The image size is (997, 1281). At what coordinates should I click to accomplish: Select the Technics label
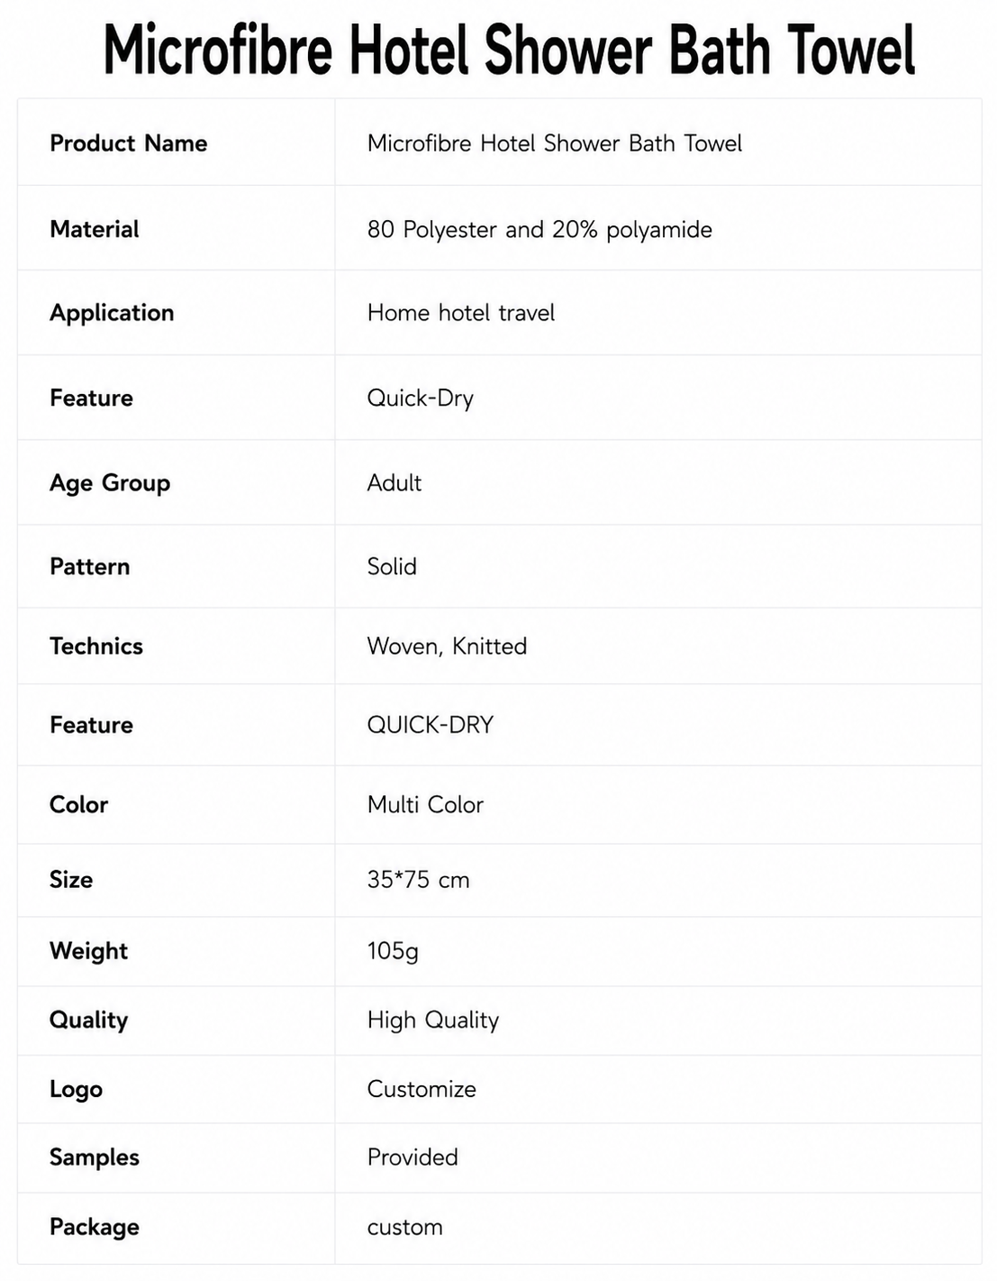[x=96, y=646]
